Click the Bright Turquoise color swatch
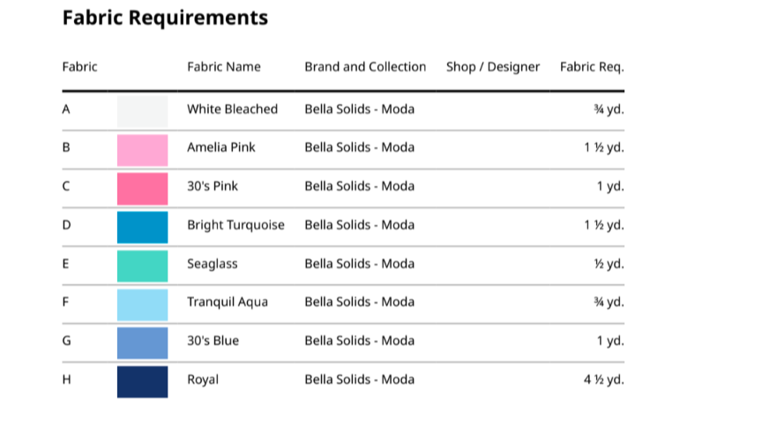The height and width of the screenshot is (443, 762). pos(142,227)
